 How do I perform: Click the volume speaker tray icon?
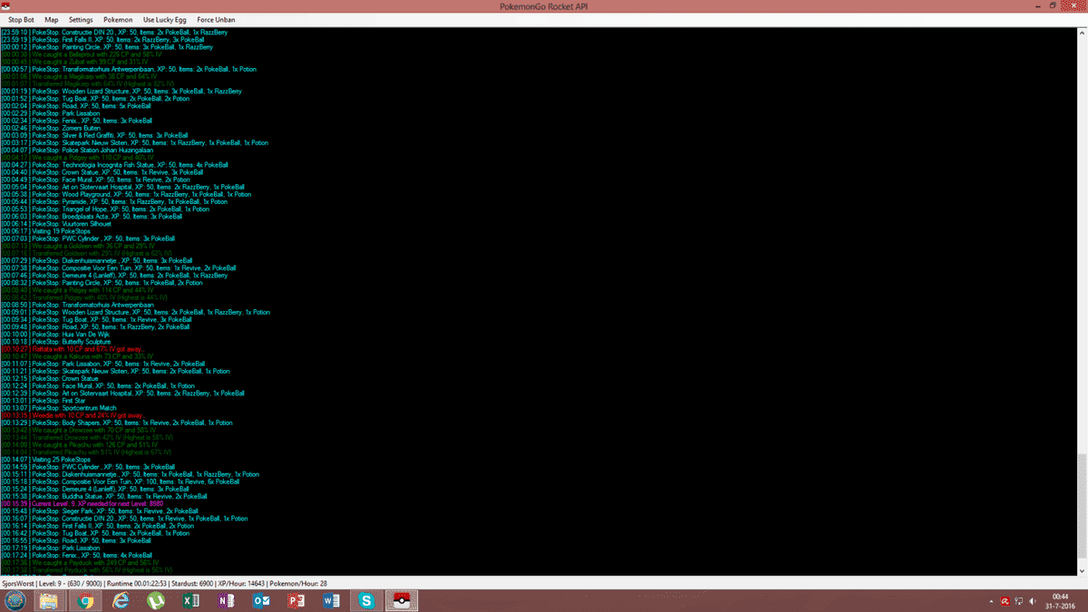[1032, 601]
